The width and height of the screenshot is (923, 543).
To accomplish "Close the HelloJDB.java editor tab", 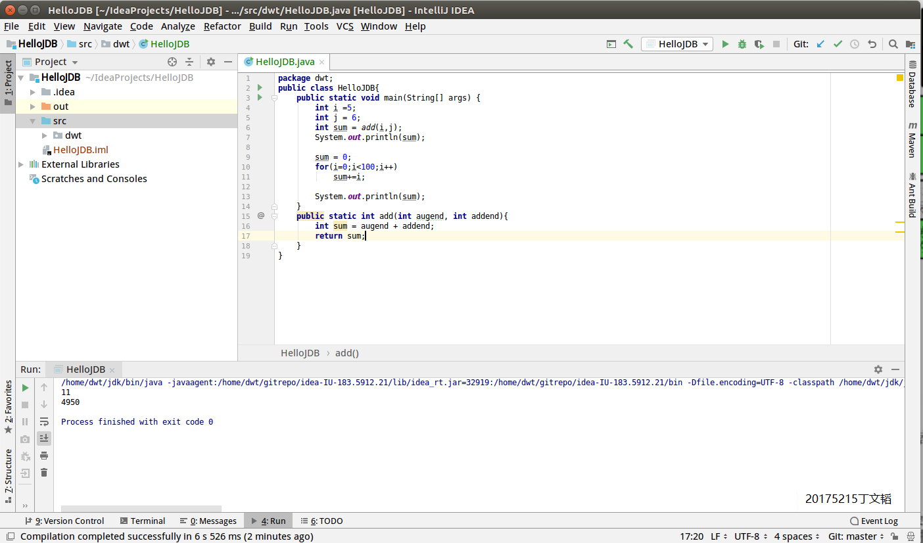I will 322,62.
